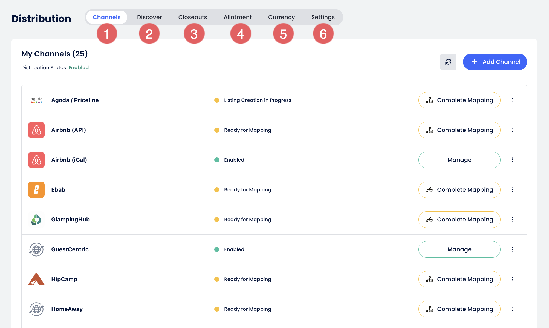Open more options for HipCamp channel
The width and height of the screenshot is (549, 328).
[512, 279]
